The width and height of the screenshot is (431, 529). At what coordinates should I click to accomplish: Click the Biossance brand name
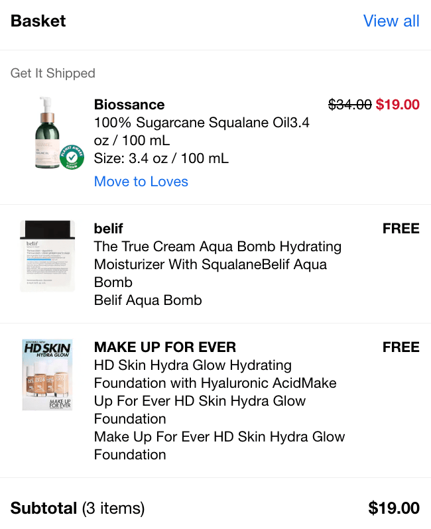pyautogui.click(x=129, y=105)
